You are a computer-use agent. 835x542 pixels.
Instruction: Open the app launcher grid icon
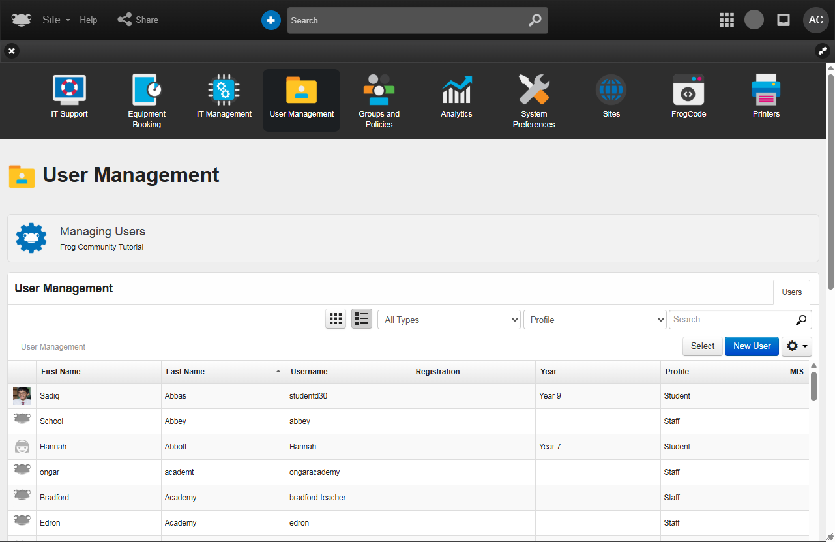pos(727,20)
